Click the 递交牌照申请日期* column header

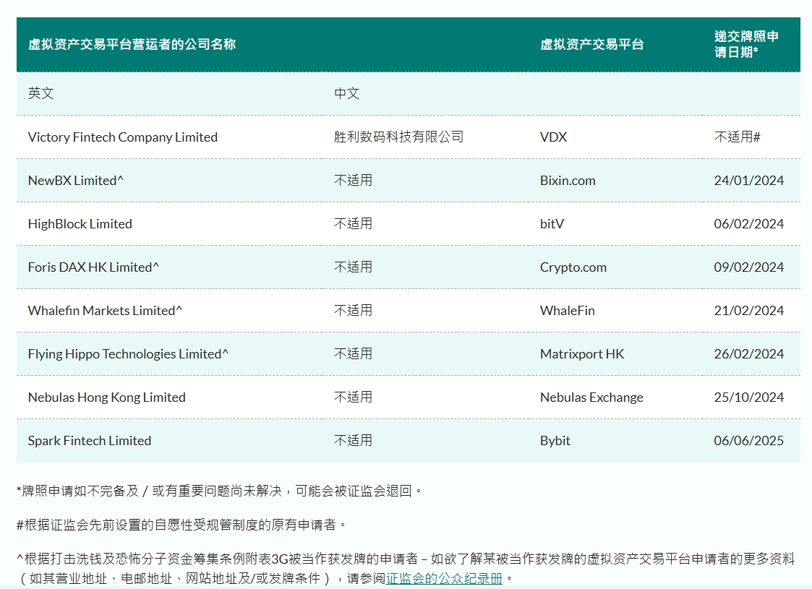coord(746,44)
